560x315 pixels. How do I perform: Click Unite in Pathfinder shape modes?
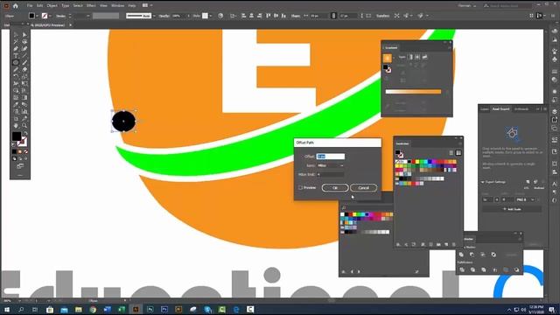click(x=461, y=255)
